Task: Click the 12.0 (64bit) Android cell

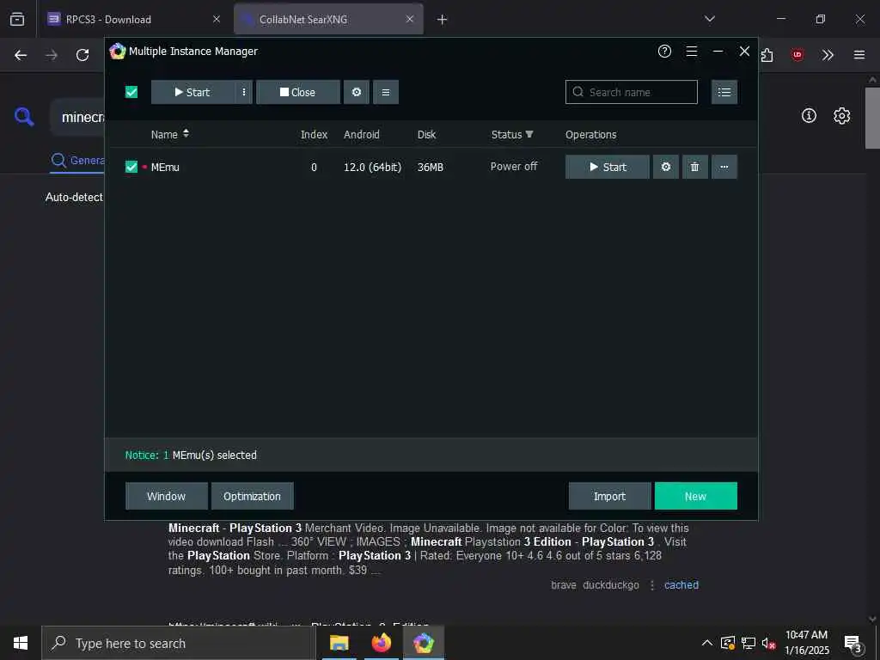Action: 372,168
